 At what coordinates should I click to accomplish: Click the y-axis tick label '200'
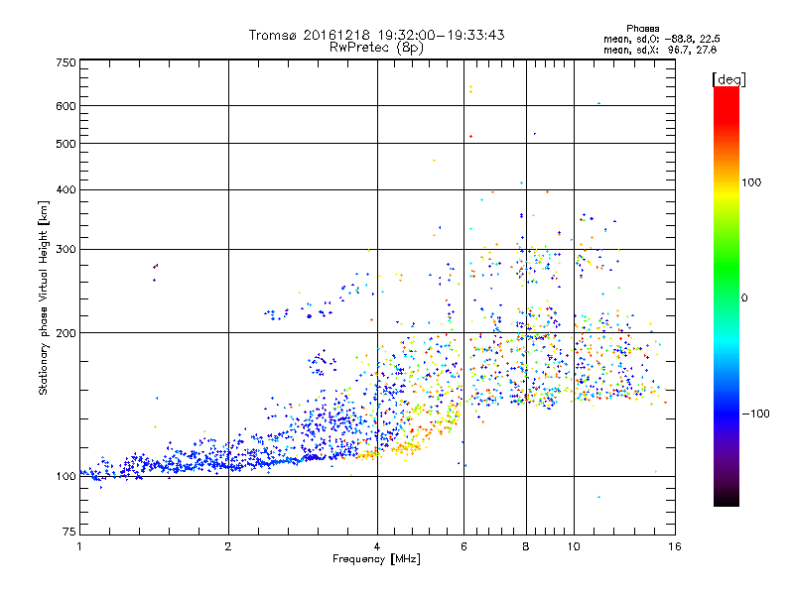(66, 333)
